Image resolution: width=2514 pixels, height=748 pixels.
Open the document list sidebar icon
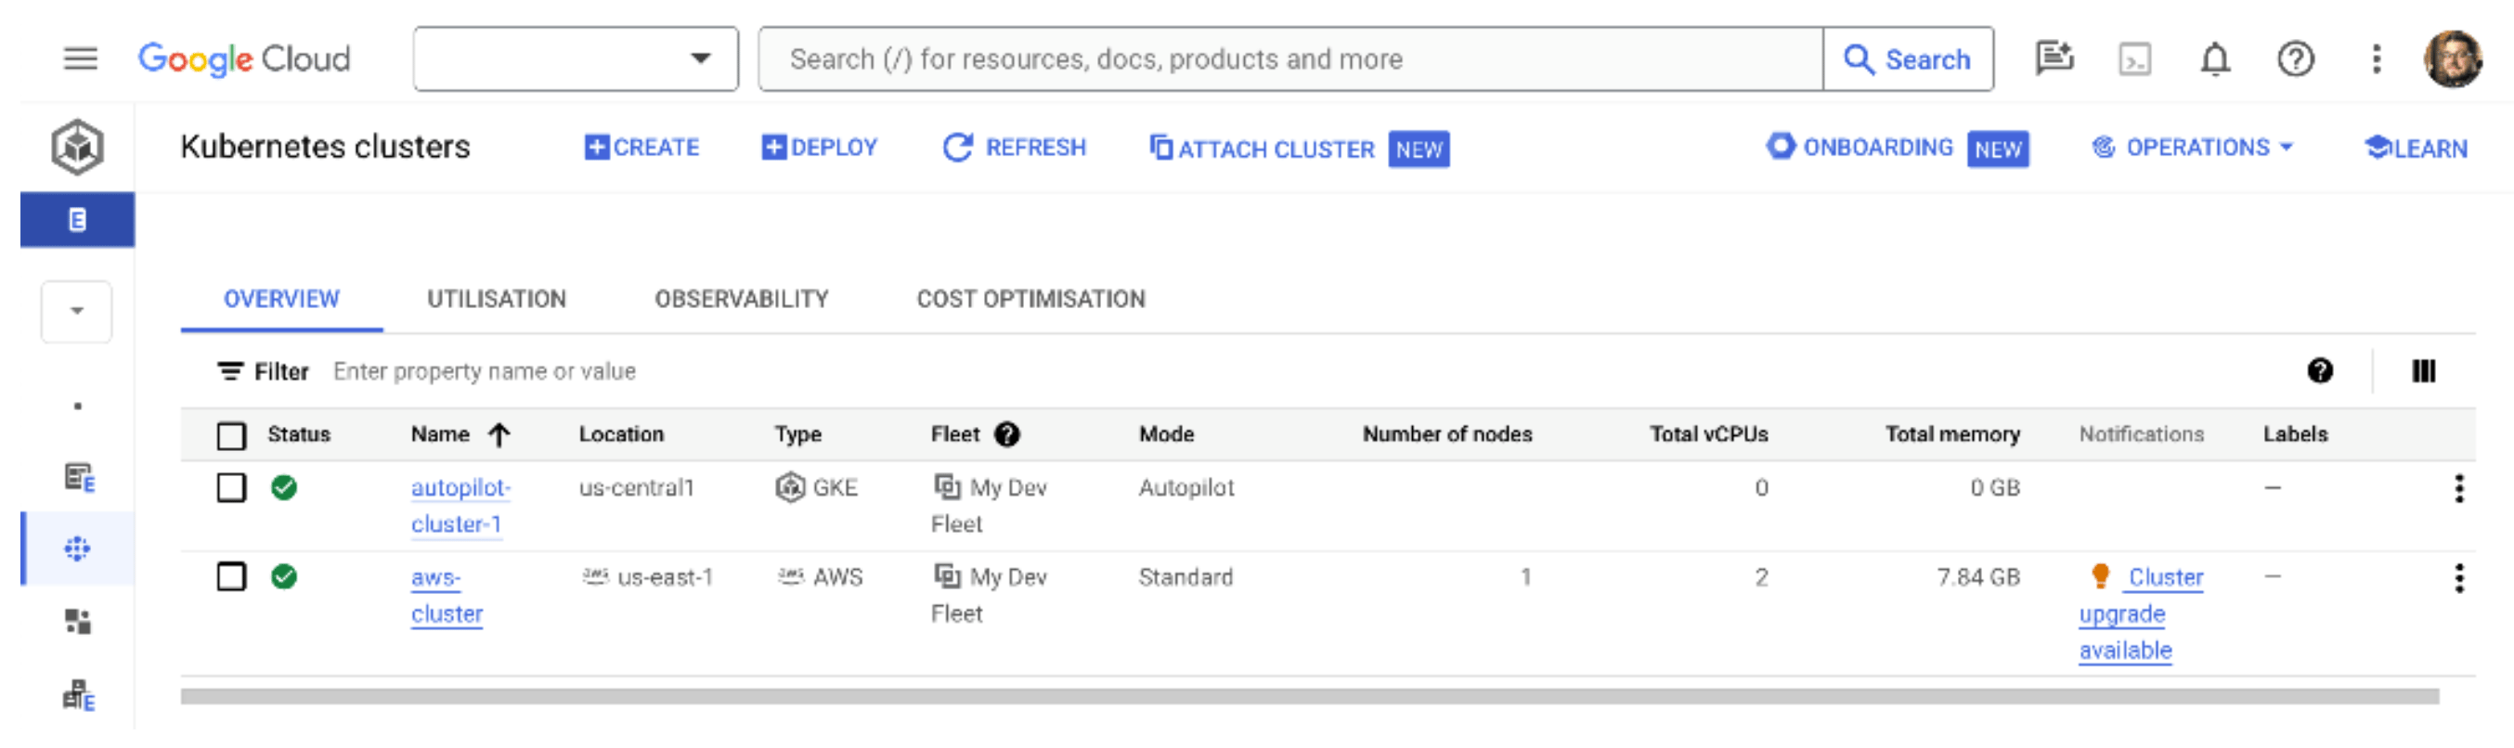click(78, 478)
